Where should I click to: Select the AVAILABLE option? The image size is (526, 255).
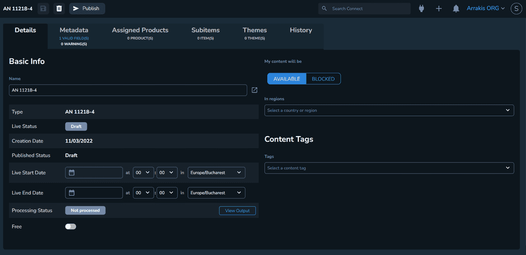pos(287,79)
